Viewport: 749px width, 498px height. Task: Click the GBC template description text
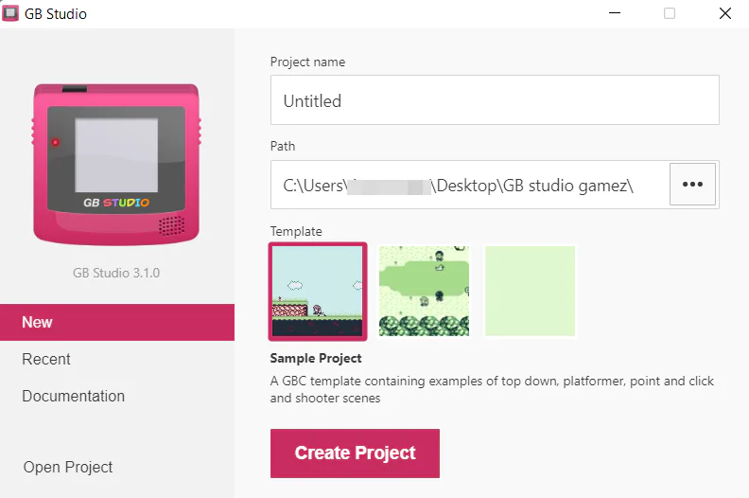(x=492, y=389)
